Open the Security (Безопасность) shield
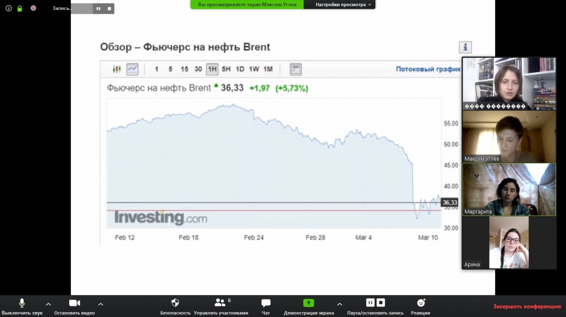This screenshot has height=317, width=566. [175, 305]
